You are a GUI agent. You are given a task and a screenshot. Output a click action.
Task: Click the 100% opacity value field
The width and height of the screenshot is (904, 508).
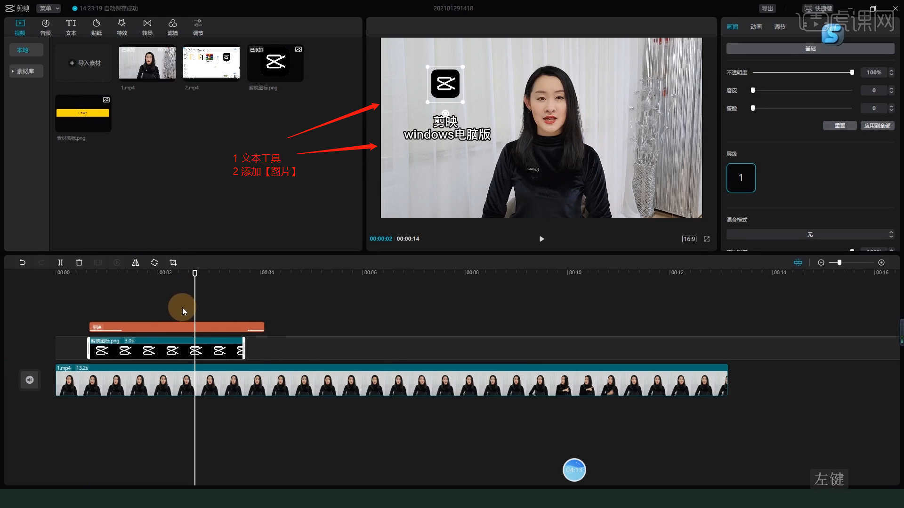(x=874, y=72)
